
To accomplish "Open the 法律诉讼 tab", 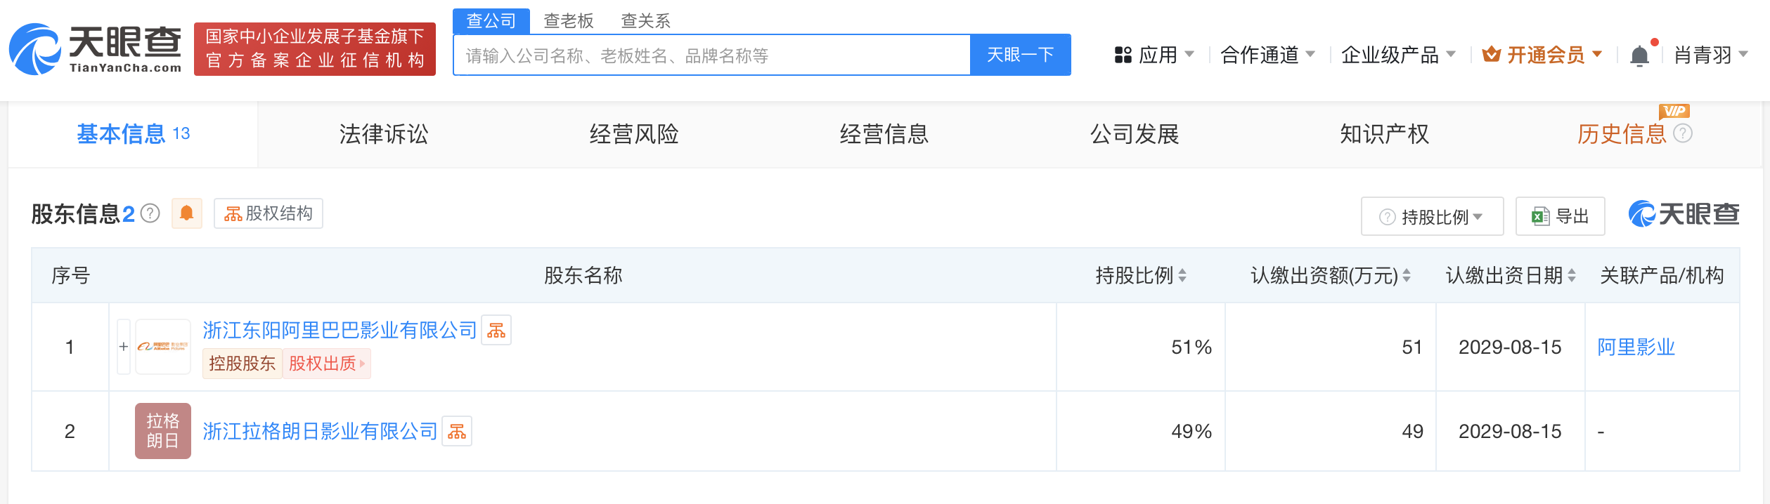I will [x=383, y=134].
